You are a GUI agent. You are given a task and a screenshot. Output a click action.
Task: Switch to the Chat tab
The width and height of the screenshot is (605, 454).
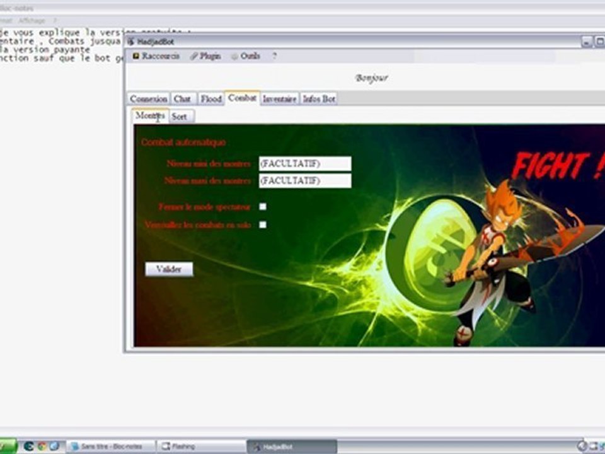(182, 99)
